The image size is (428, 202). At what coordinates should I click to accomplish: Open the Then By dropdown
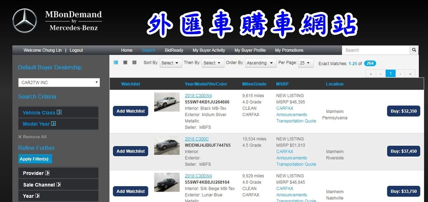213,63
